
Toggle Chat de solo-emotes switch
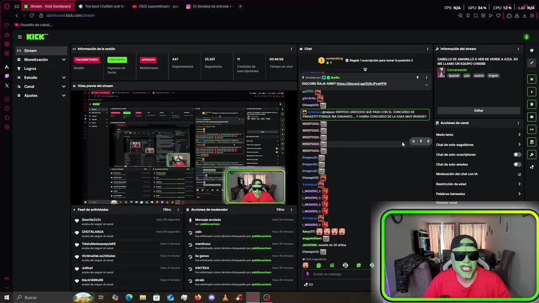point(517,165)
